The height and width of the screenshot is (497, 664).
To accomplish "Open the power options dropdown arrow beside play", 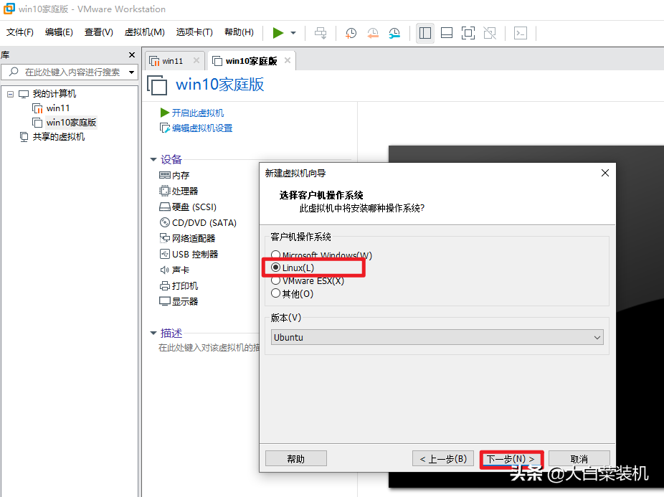I will 293,32.
